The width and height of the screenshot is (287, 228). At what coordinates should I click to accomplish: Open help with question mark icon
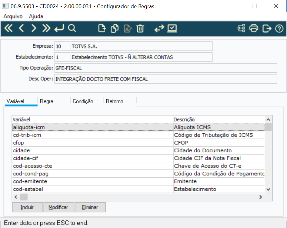click(x=279, y=28)
